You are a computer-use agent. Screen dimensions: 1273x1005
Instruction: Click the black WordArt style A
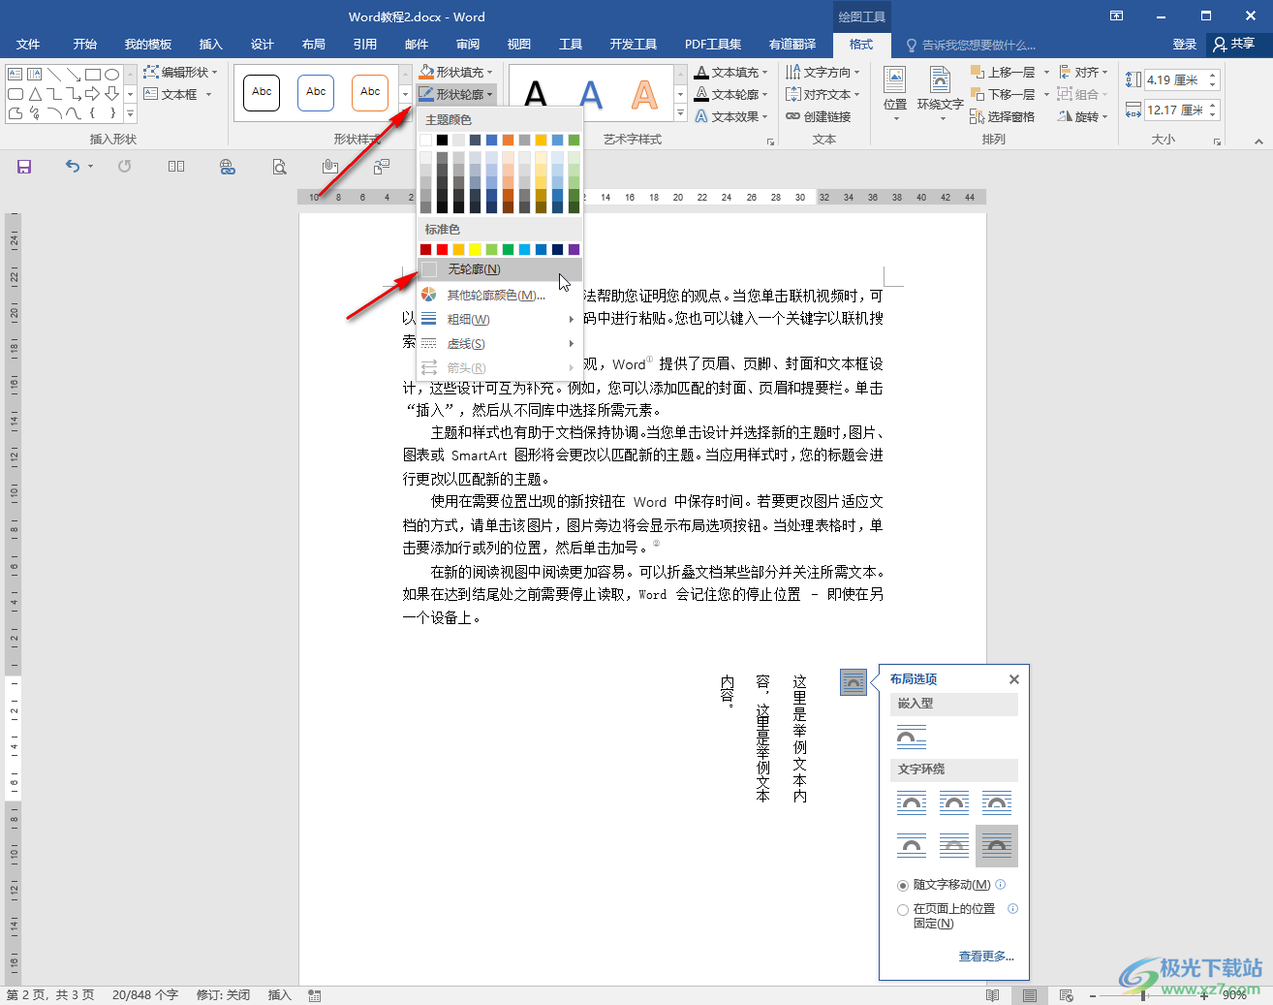pos(536,94)
